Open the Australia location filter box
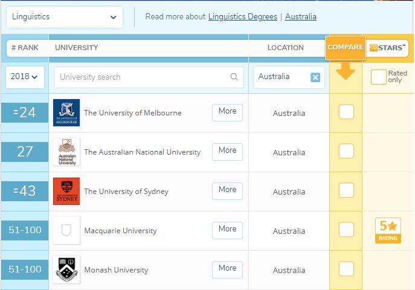The height and width of the screenshot is (290, 415). 289,77
